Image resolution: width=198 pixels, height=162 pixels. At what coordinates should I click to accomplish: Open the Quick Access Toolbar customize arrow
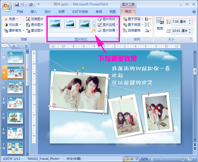[x=38, y=4]
